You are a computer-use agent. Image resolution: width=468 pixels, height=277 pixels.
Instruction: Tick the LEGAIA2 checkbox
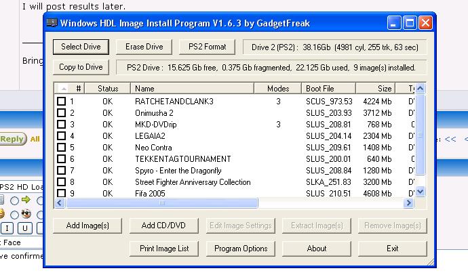(61, 136)
